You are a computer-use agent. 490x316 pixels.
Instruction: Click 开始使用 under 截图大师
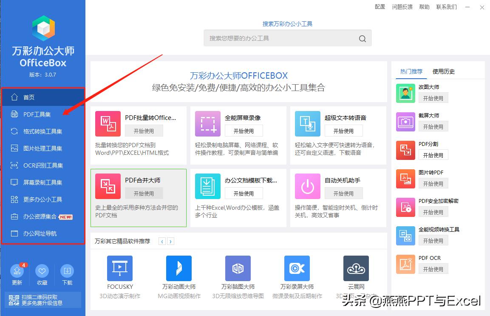433,126
